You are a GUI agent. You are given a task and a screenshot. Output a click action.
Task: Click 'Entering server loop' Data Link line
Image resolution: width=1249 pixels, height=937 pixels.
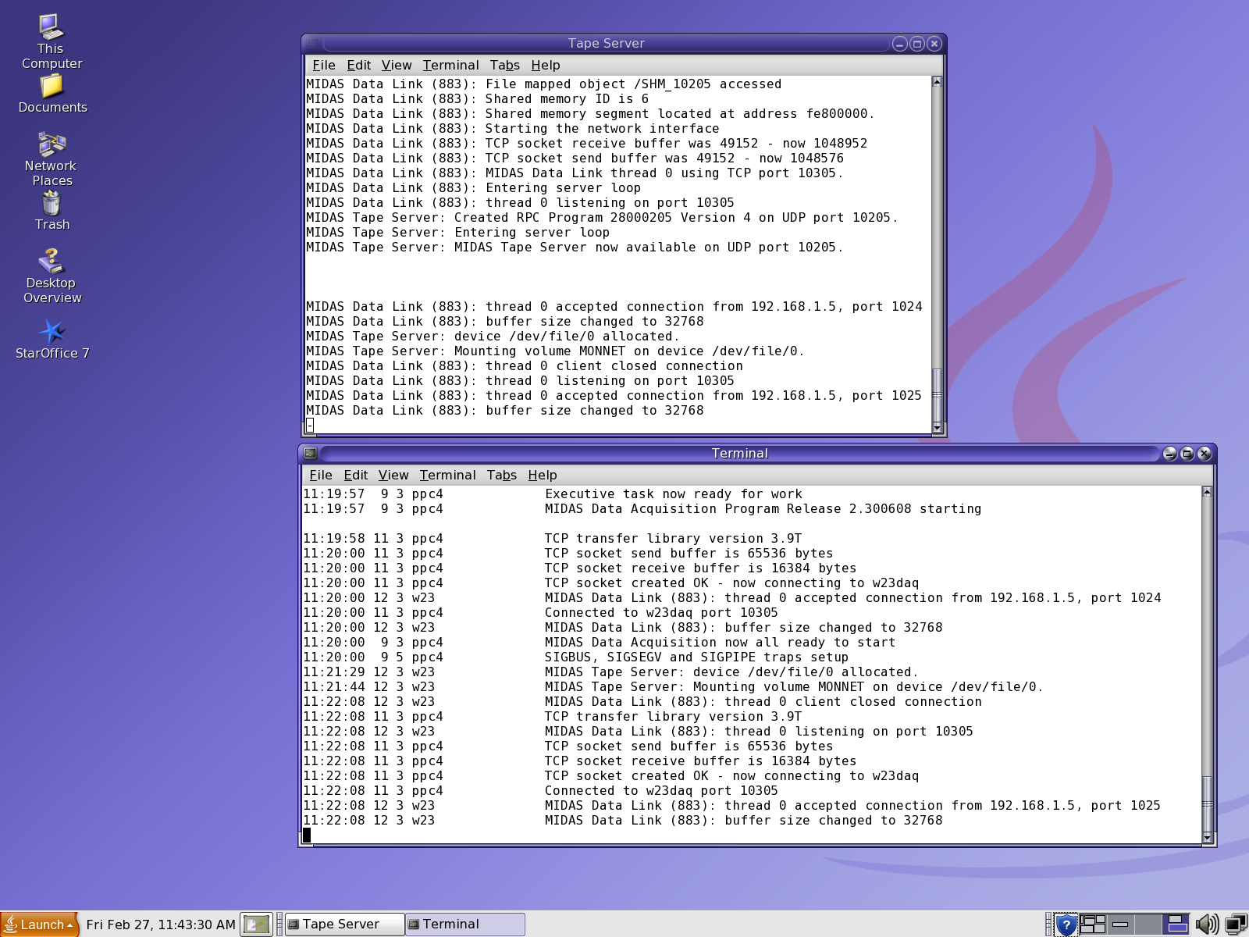tap(473, 188)
